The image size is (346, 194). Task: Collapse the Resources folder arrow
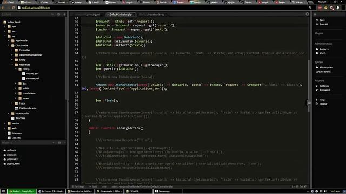(x=12, y=65)
